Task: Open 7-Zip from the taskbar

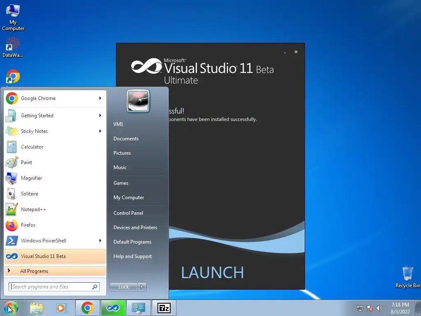Action: [x=164, y=308]
